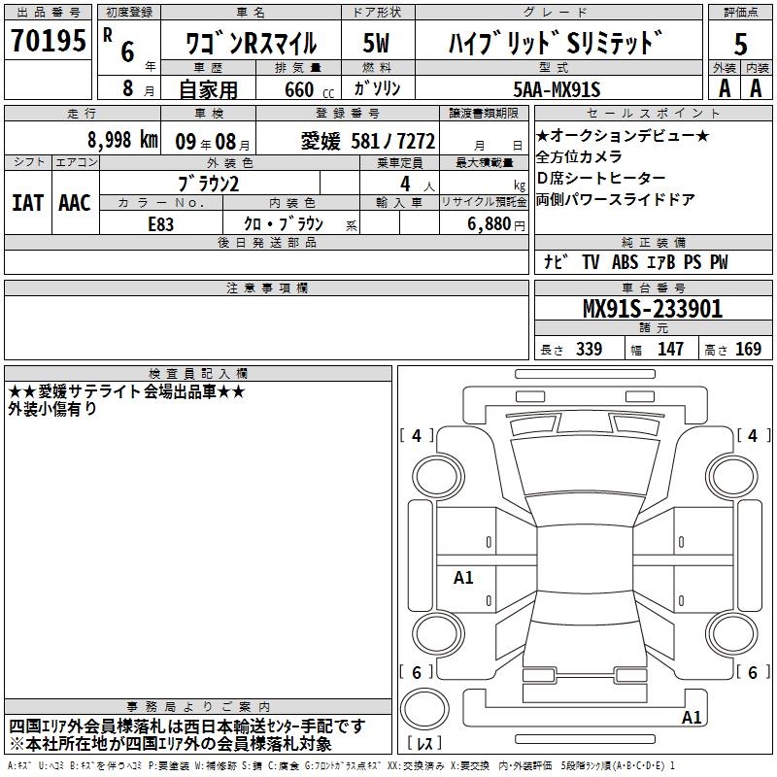
Task: Click the ★オークションデビュー★ sales point
Action: pyautogui.click(x=623, y=135)
